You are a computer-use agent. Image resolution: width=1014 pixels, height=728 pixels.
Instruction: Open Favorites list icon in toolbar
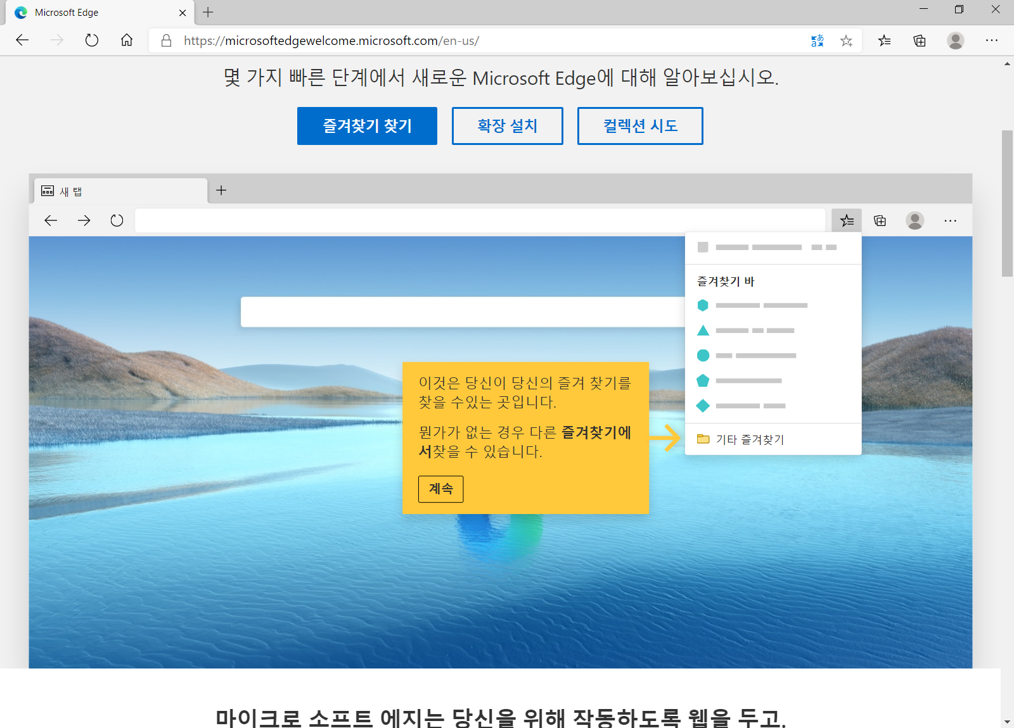click(885, 41)
